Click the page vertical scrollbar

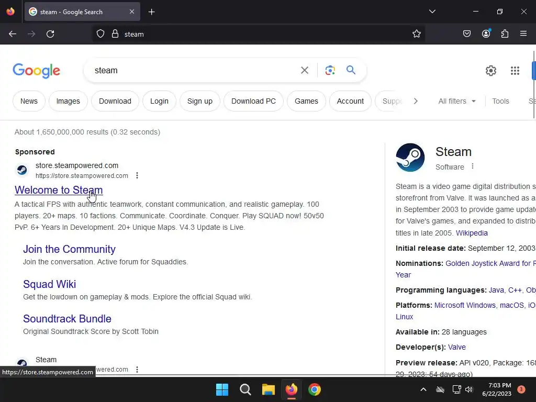(534, 84)
